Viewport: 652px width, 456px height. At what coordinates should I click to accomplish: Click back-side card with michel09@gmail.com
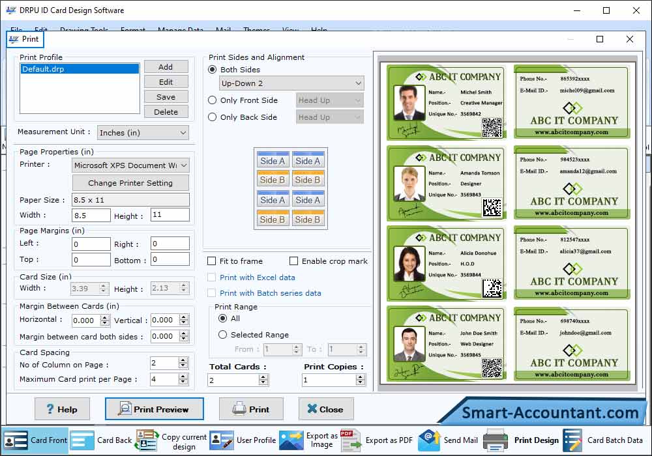coord(572,102)
